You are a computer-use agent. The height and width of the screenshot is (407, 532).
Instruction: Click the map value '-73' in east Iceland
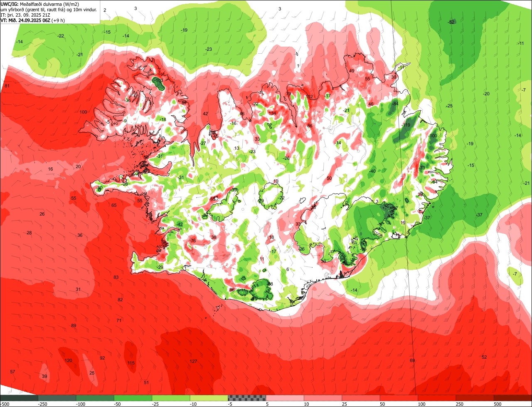pos(422,168)
